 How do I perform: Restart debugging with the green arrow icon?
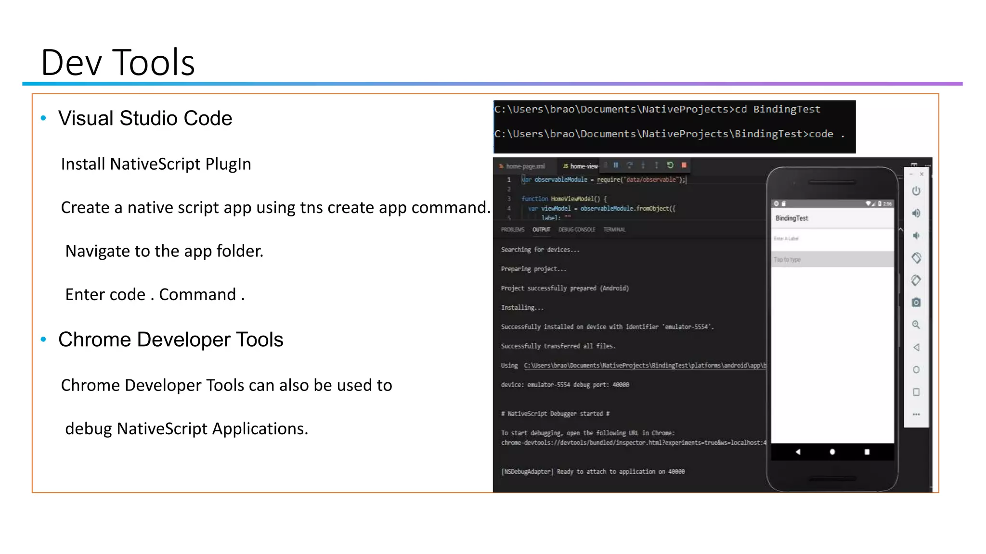(670, 165)
